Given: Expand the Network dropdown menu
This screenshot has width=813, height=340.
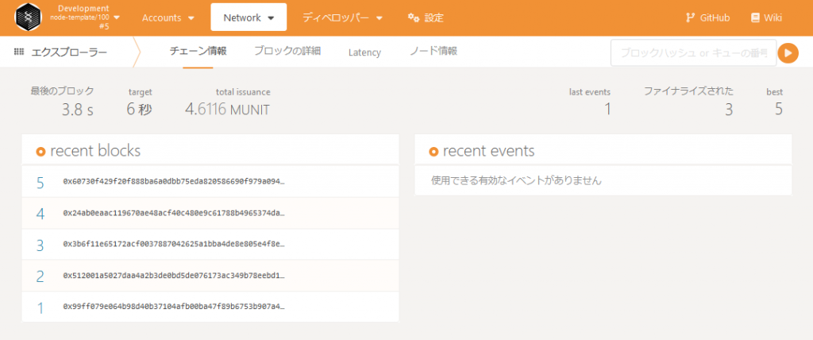Looking at the screenshot, I should click(x=249, y=17).
